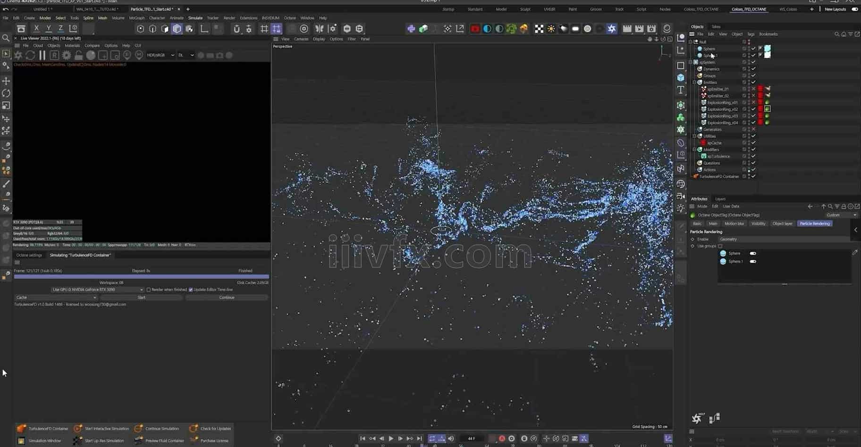Viewport: 861px width, 447px height.
Task: Toggle Y axis lock
Action: (48, 29)
